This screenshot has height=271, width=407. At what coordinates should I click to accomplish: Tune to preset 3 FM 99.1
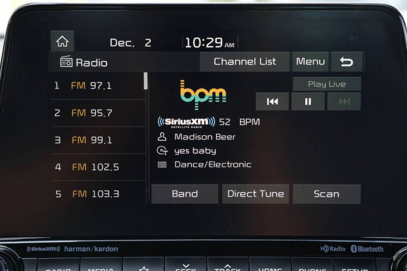(97, 140)
